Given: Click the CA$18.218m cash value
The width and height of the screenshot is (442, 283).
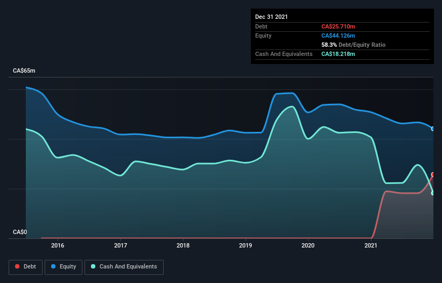Looking at the screenshot, I should (x=338, y=54).
